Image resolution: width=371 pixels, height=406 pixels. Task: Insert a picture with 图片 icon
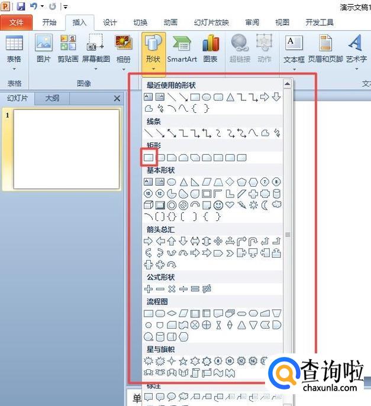coord(44,48)
